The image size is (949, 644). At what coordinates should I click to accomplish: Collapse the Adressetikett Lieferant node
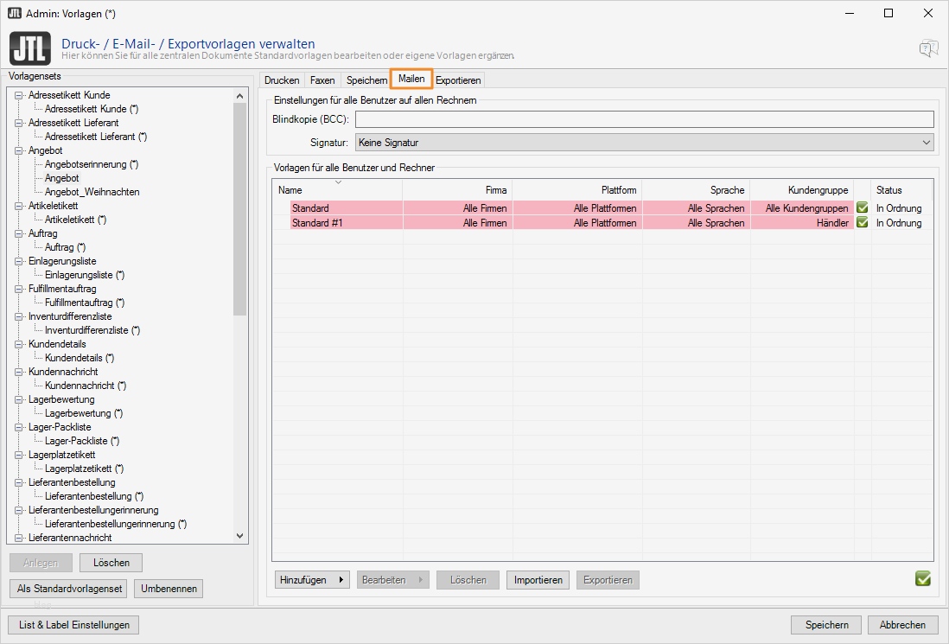[19, 123]
